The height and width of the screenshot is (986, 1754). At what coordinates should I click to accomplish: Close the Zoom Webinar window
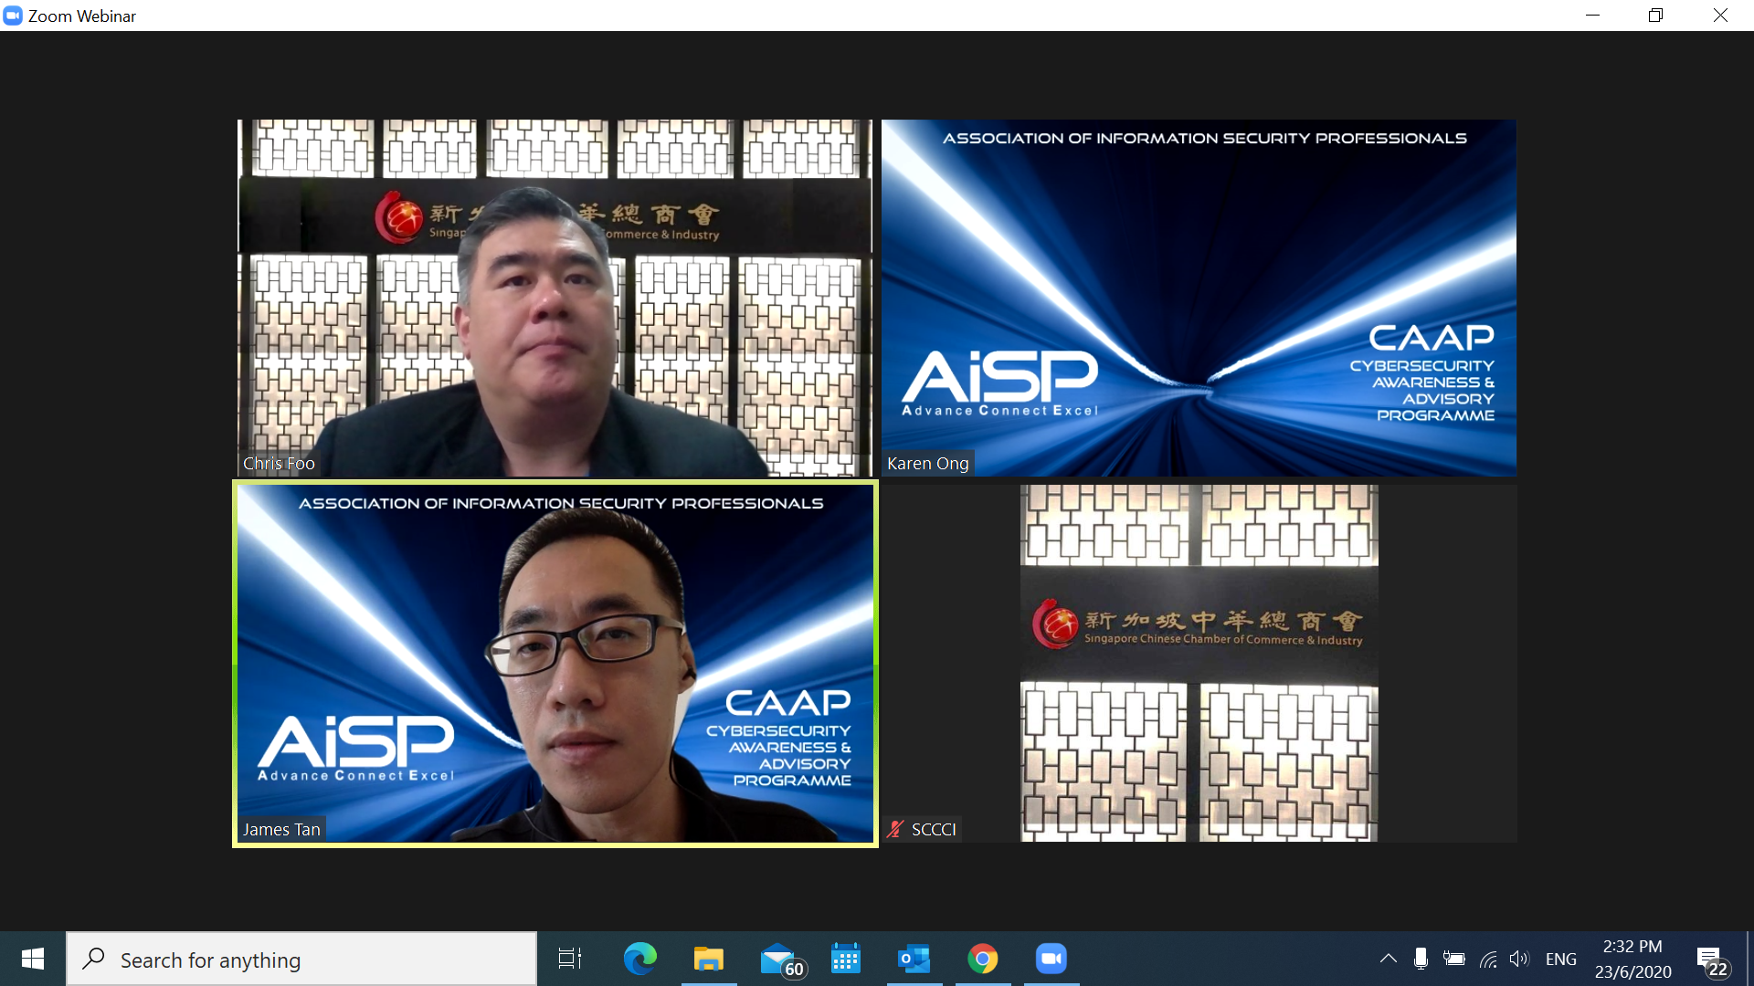tap(1720, 16)
